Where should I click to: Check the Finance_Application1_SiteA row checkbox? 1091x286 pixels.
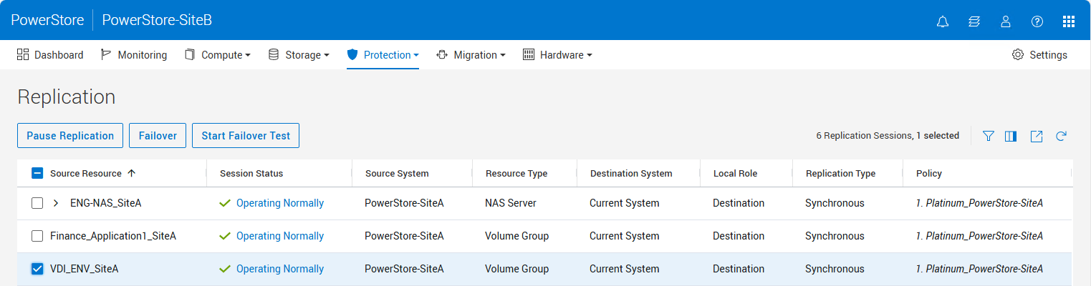(38, 236)
